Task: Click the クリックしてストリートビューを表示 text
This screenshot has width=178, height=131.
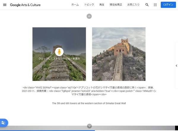Action: coord(59,59)
